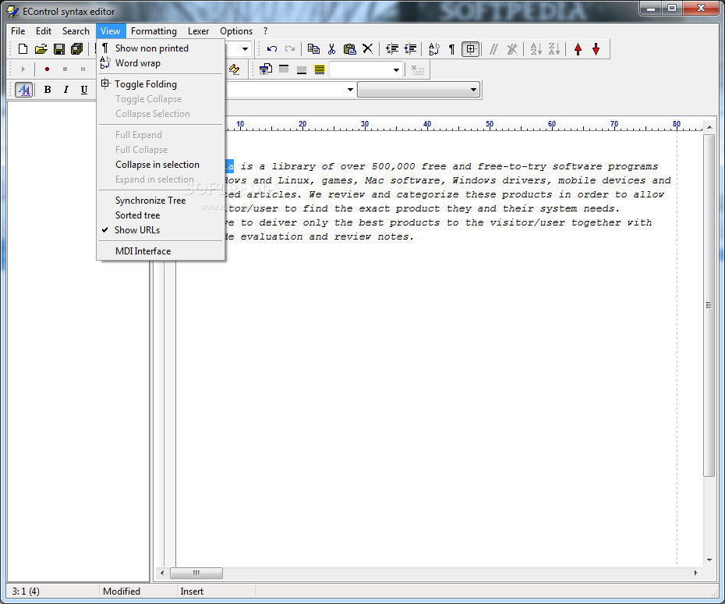725x604 pixels.
Task: Open the gray disabled combo box dropdown
Action: coord(473,90)
